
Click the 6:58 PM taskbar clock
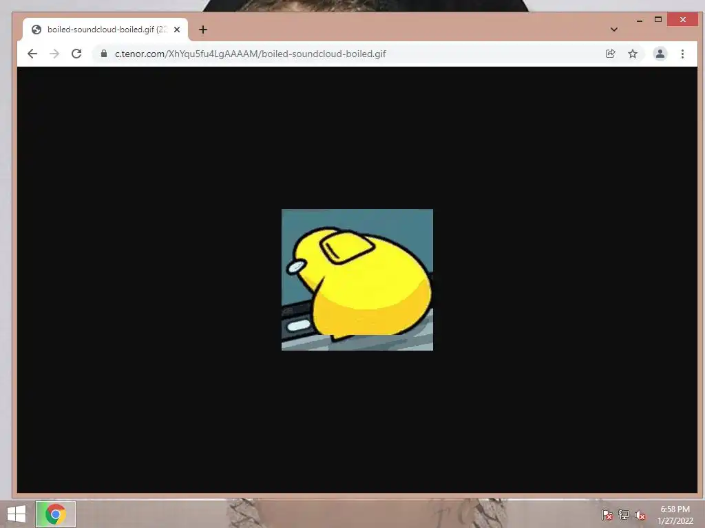[x=675, y=509]
